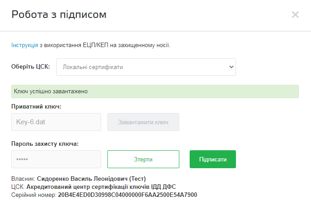Click the certificate serial number value
Viewport: 311px width, 209px height.
(127, 195)
